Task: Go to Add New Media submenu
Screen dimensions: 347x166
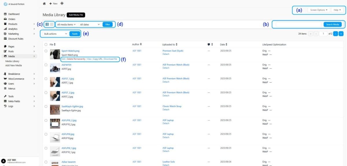Action: tap(13, 65)
